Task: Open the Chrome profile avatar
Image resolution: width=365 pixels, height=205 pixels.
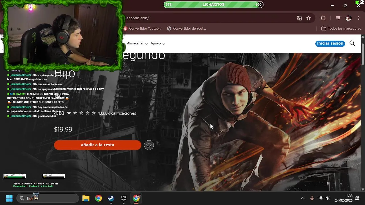Action: tap(348, 18)
